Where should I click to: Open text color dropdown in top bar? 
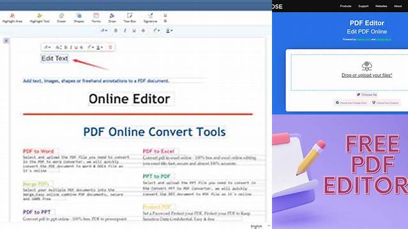pos(156,31)
